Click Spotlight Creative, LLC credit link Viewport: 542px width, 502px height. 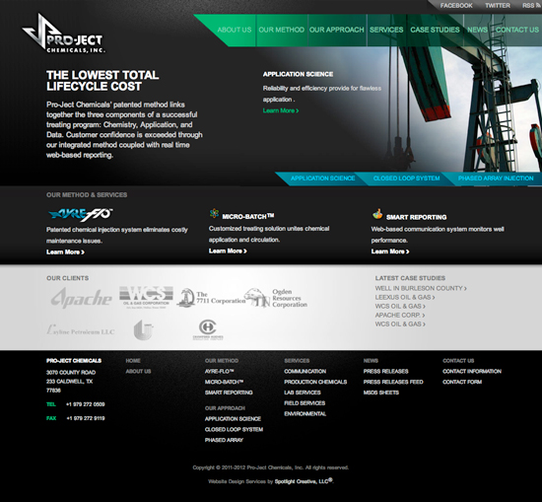pos(304,481)
